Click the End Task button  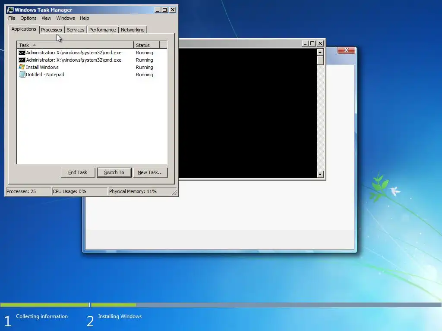(78, 172)
